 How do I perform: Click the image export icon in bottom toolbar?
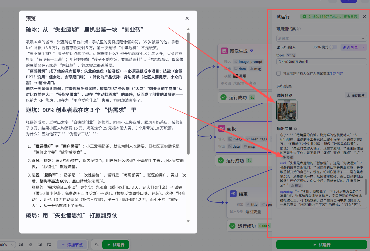pyautogui.click(x=40, y=245)
